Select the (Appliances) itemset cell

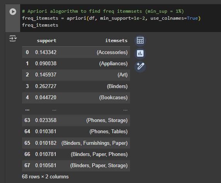(113, 64)
